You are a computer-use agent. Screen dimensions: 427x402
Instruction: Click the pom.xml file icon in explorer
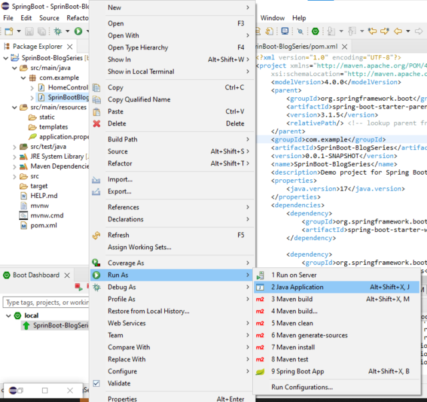point(24,225)
